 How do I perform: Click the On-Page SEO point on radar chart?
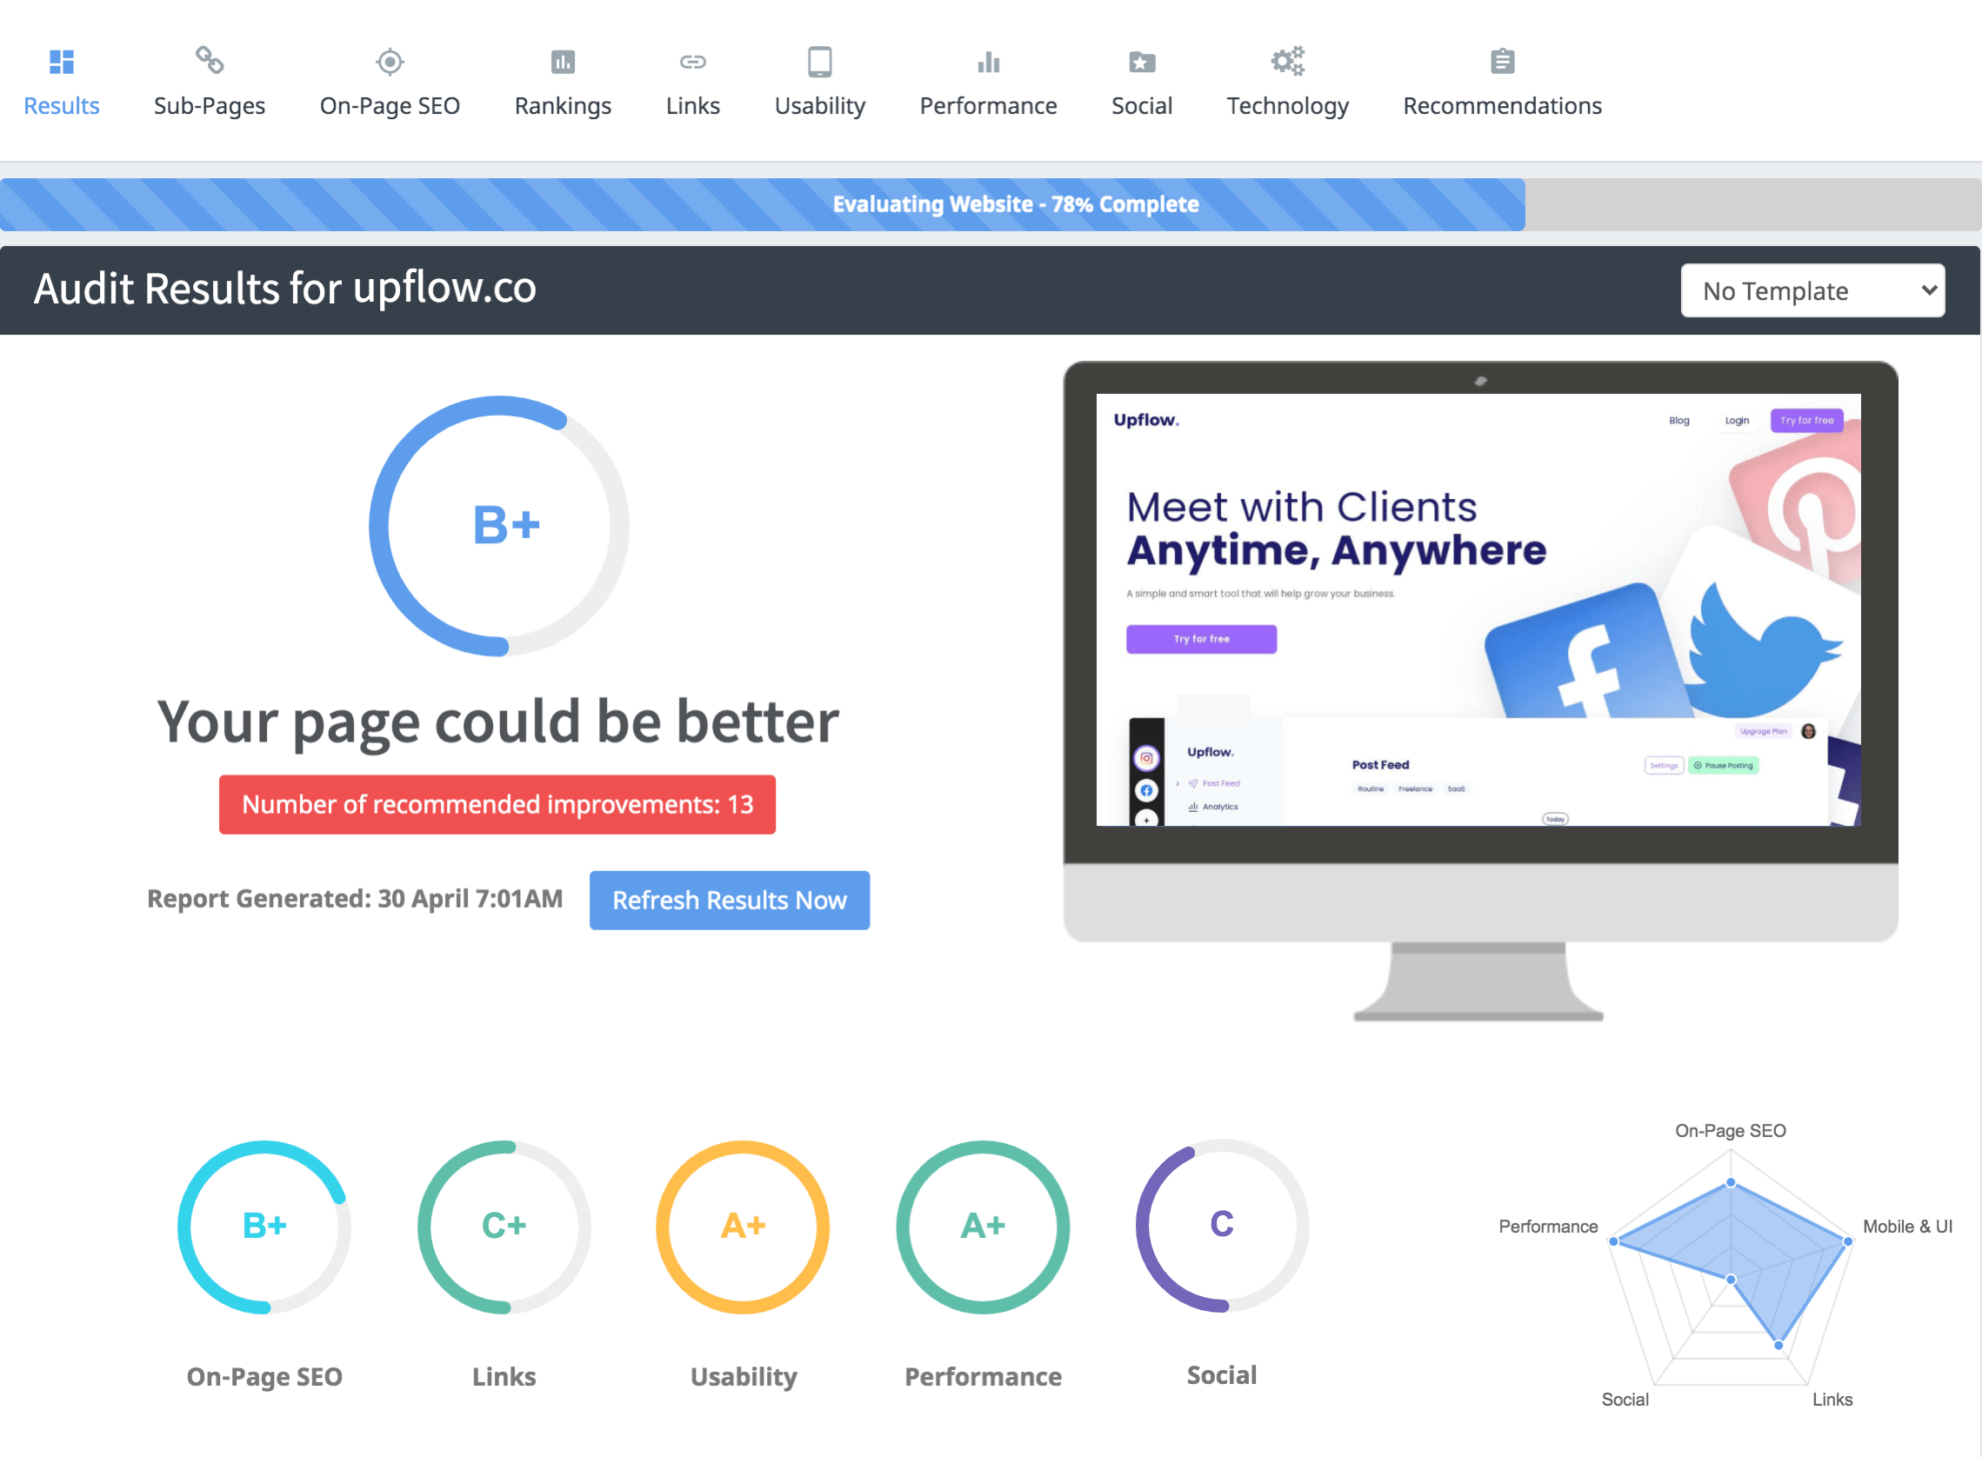1730,1181
